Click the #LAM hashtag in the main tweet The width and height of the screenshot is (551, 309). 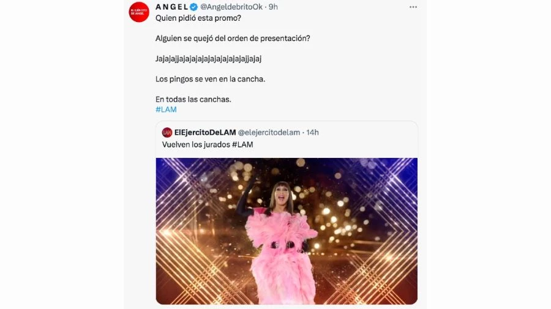click(166, 109)
